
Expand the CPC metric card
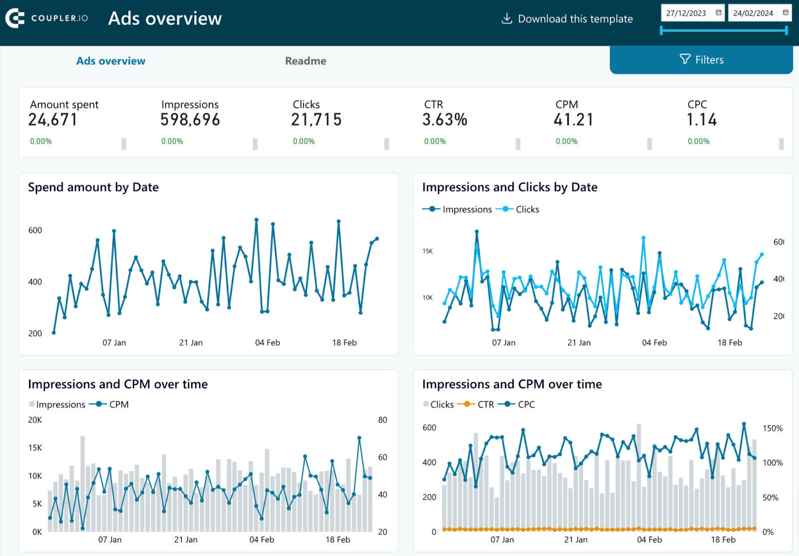click(x=781, y=144)
